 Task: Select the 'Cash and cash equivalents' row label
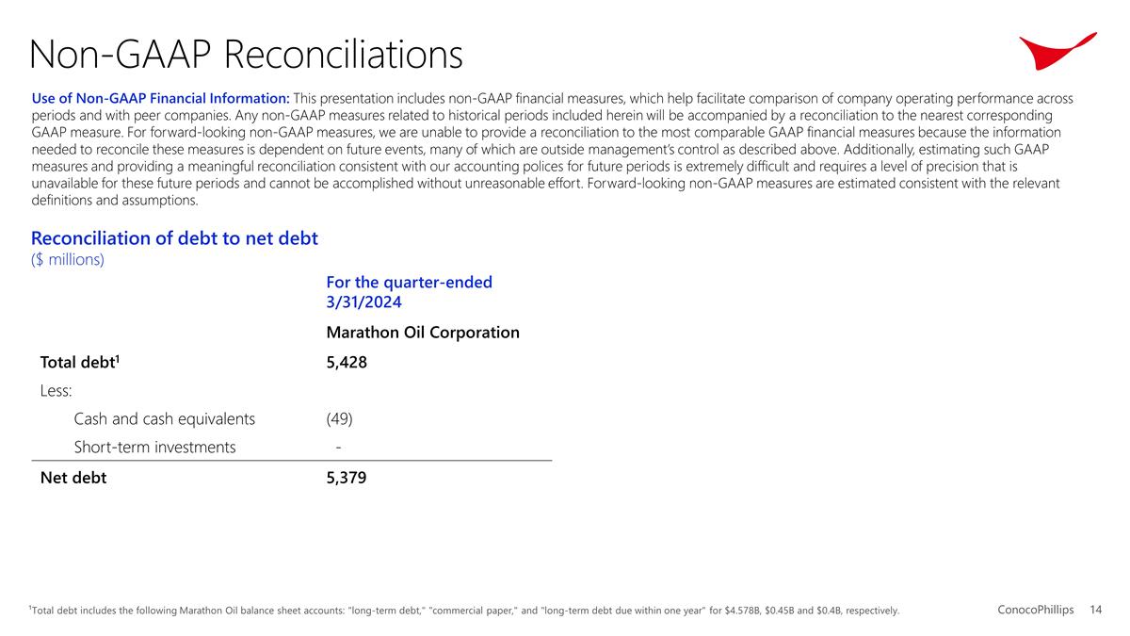coord(164,418)
